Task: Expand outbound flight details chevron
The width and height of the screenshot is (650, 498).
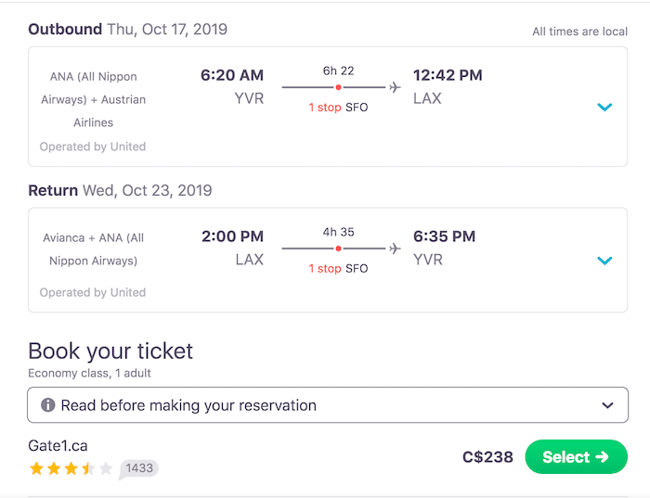Action: tap(604, 108)
